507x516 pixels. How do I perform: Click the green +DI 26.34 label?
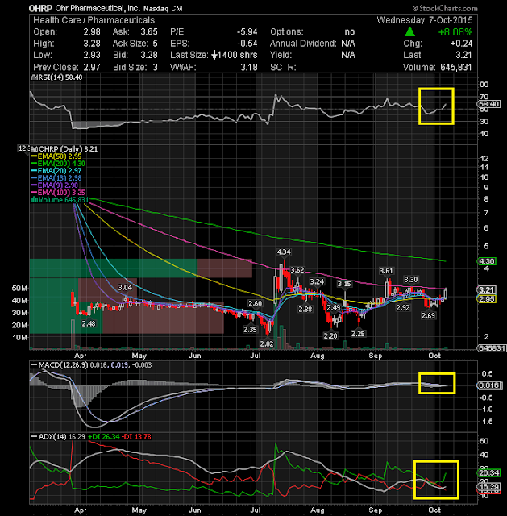point(104,437)
